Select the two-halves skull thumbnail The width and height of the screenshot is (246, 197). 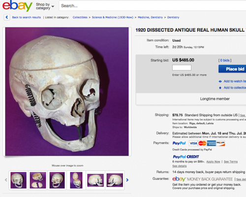coord(38,180)
